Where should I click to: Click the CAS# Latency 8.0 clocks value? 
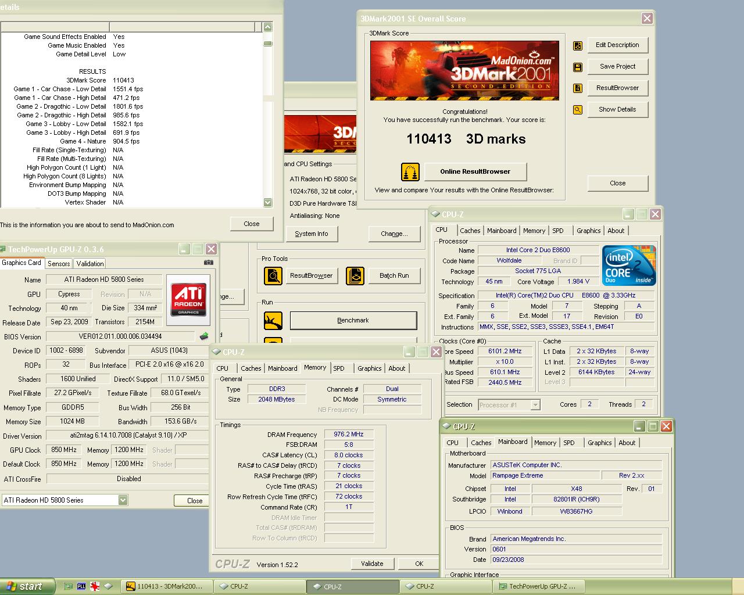348,456
